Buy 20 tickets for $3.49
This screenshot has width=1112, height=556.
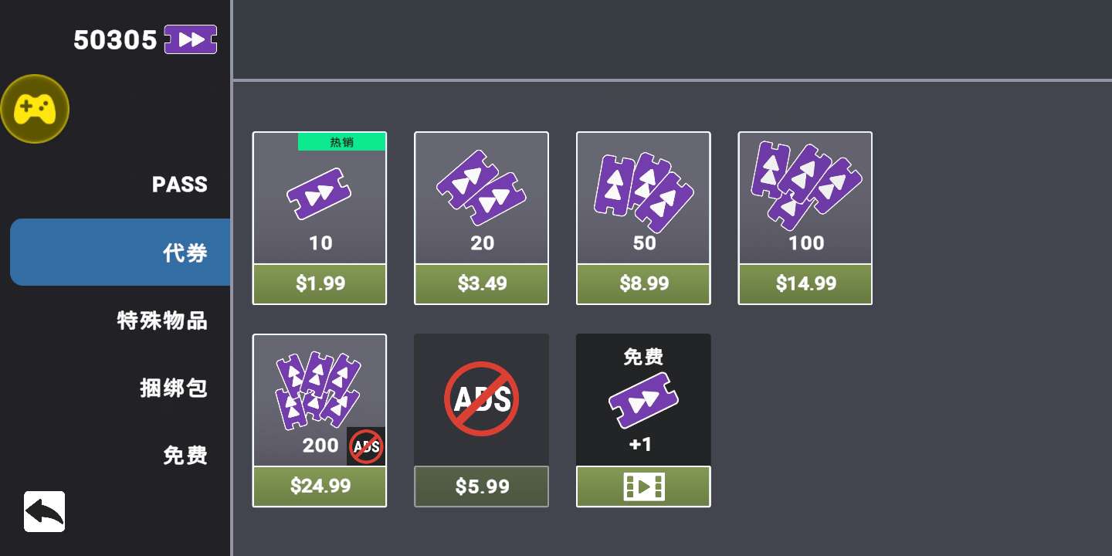[482, 284]
